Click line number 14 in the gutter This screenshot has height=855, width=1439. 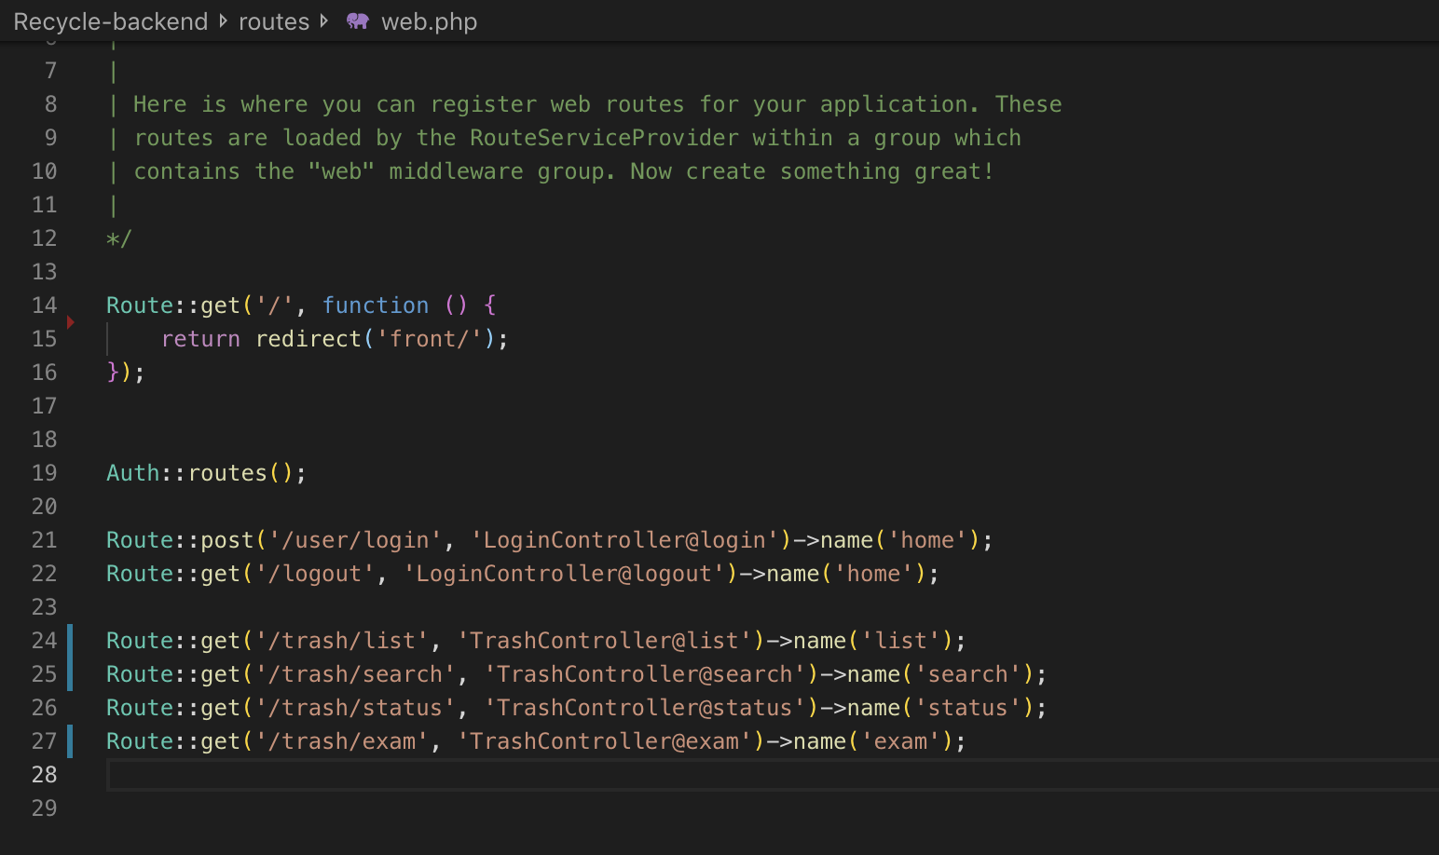[44, 305]
